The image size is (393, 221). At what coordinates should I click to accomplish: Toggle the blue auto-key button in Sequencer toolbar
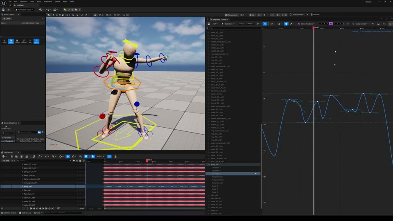[x=68, y=156]
